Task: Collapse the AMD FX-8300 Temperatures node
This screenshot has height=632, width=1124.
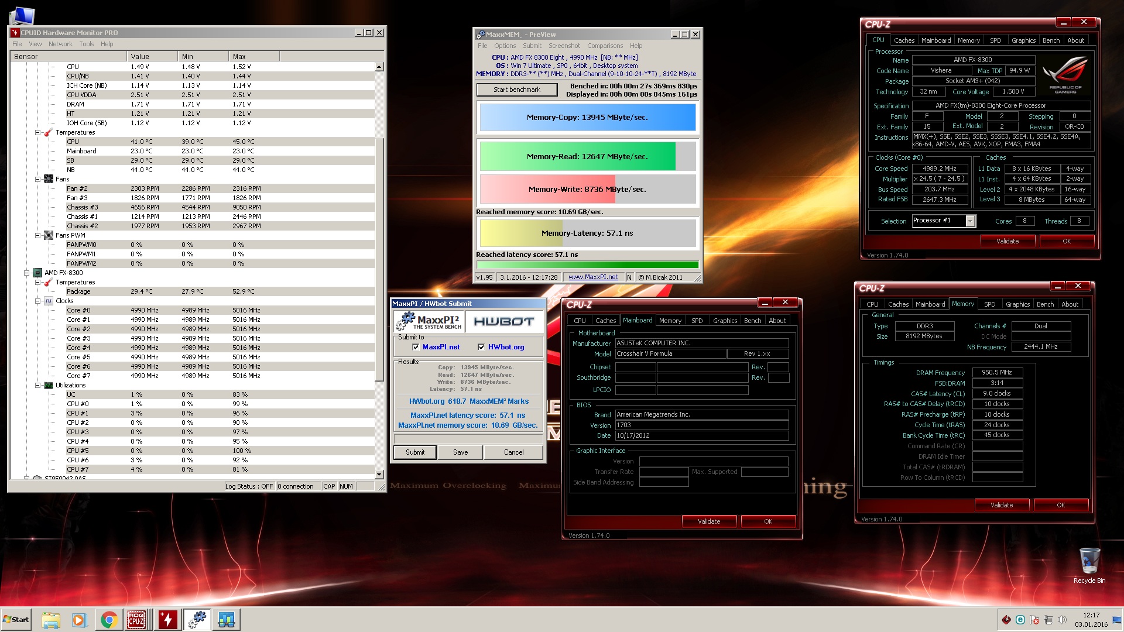Action: [x=37, y=282]
